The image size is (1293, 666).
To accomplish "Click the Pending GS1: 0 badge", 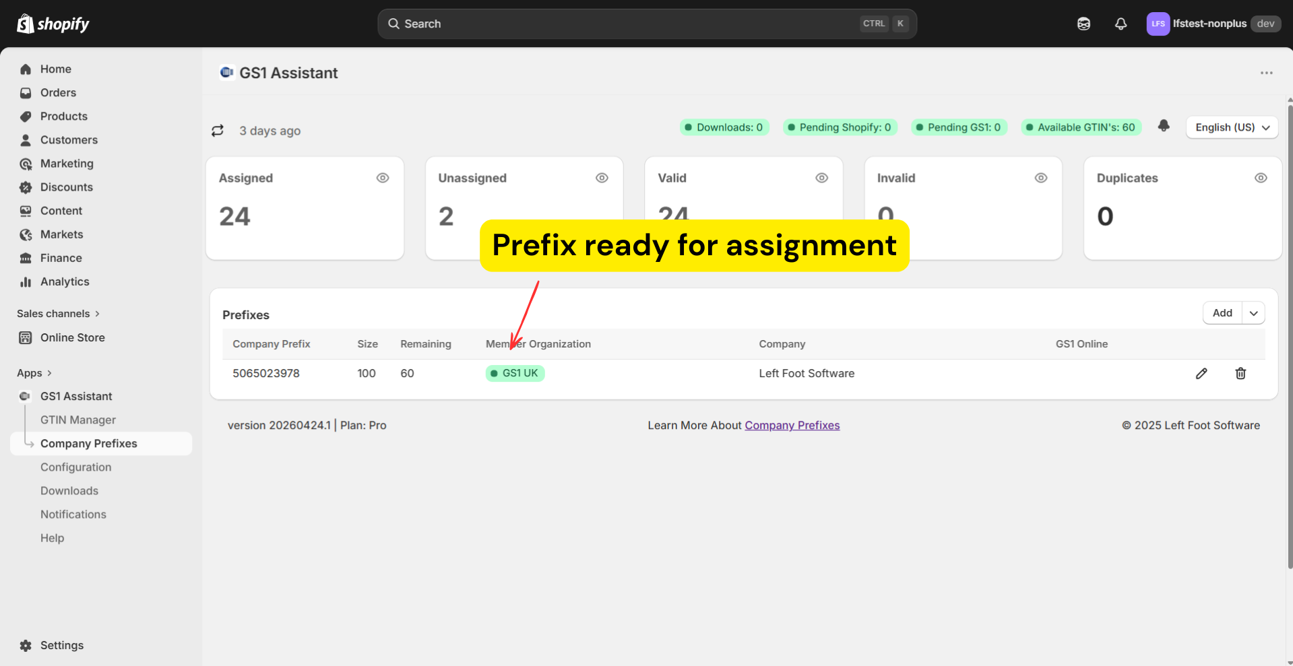I will [959, 127].
